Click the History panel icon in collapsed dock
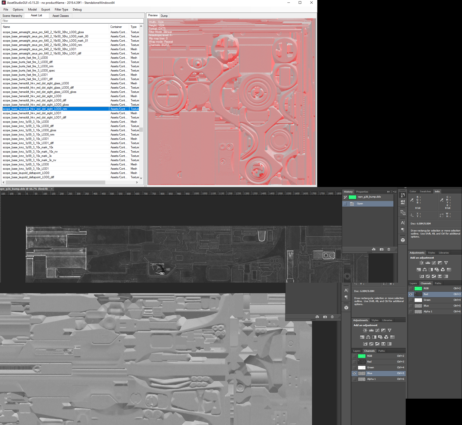This screenshot has width=462, height=425. point(403,195)
